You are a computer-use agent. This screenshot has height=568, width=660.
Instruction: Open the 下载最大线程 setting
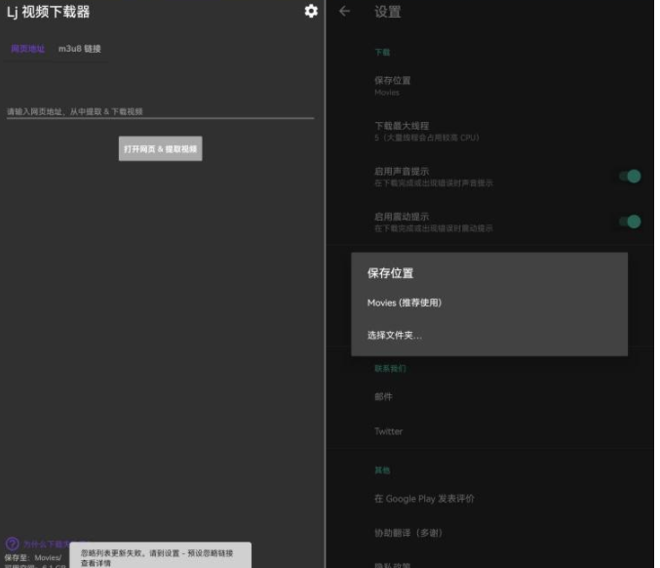click(490, 132)
